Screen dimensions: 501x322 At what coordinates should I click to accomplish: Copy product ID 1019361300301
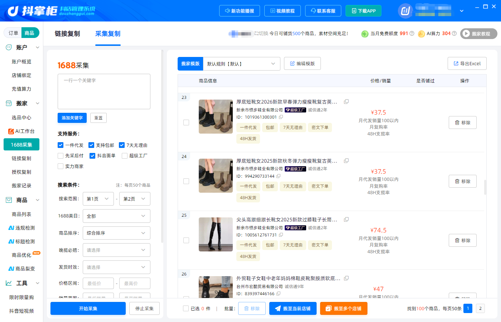[x=281, y=117]
